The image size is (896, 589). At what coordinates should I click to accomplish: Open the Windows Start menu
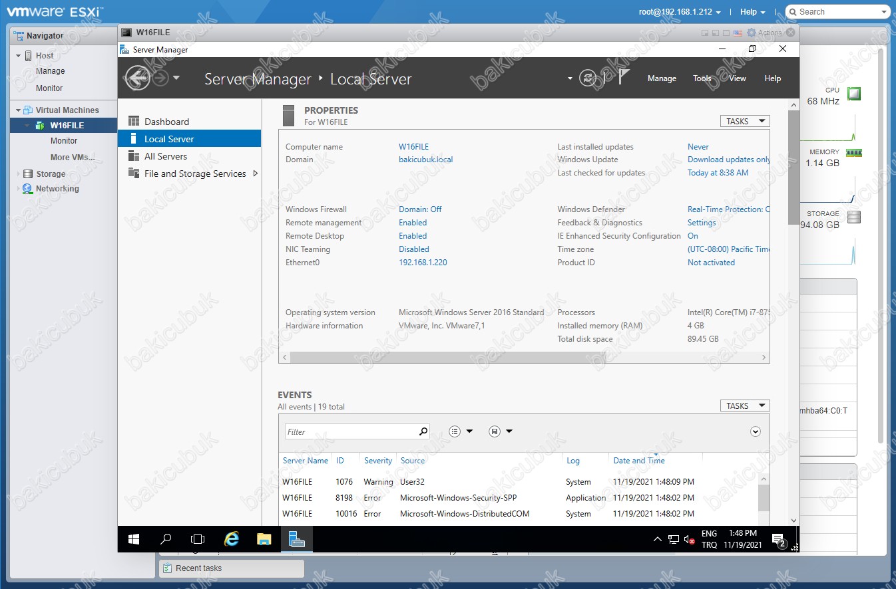pos(134,539)
